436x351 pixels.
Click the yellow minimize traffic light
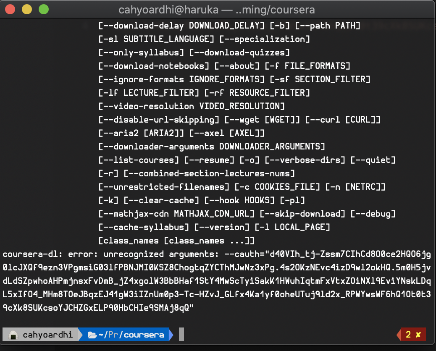[26, 9]
